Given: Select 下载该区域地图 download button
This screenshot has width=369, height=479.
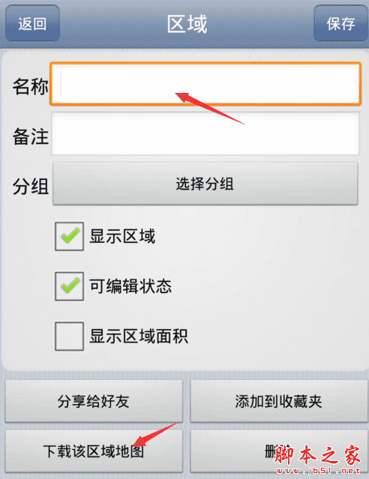Looking at the screenshot, I should tap(94, 451).
